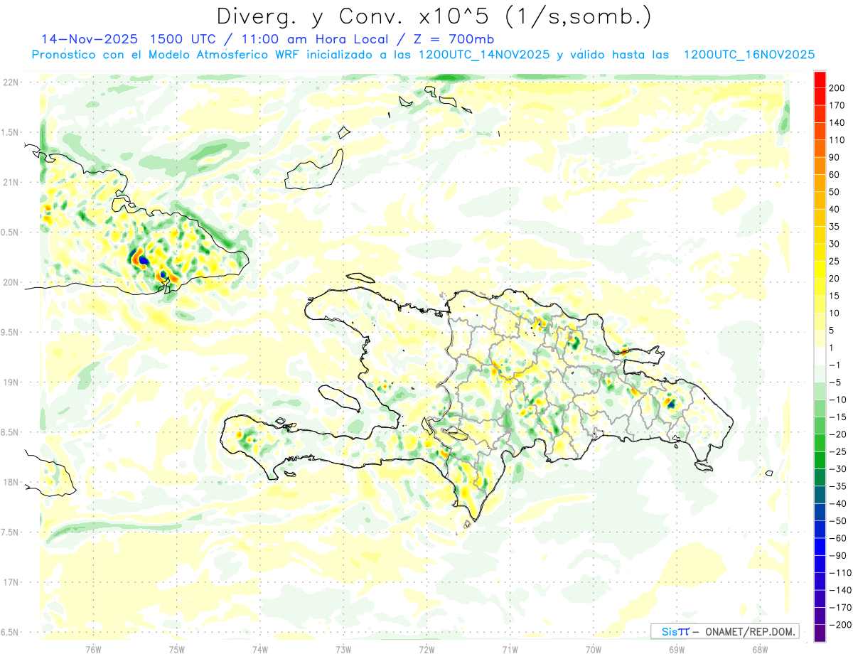Click the white middle segment of the colorbar
The image size is (853, 659).
click(820, 356)
